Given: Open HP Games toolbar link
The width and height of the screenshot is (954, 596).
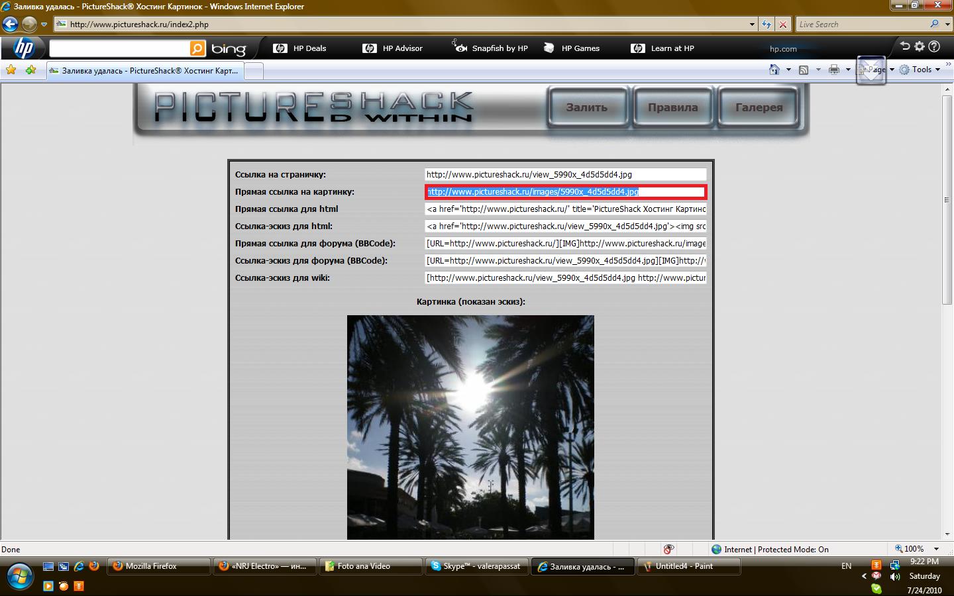Looking at the screenshot, I should pyautogui.click(x=572, y=48).
